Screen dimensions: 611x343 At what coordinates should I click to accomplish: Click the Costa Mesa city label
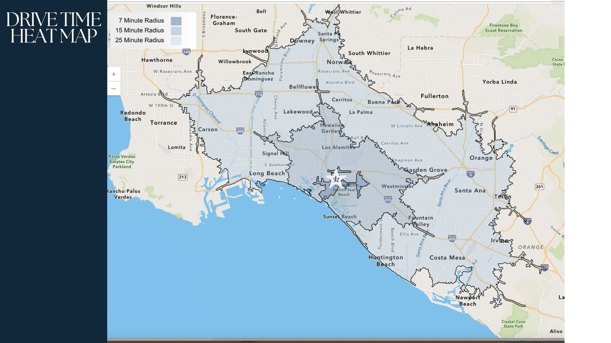447,258
